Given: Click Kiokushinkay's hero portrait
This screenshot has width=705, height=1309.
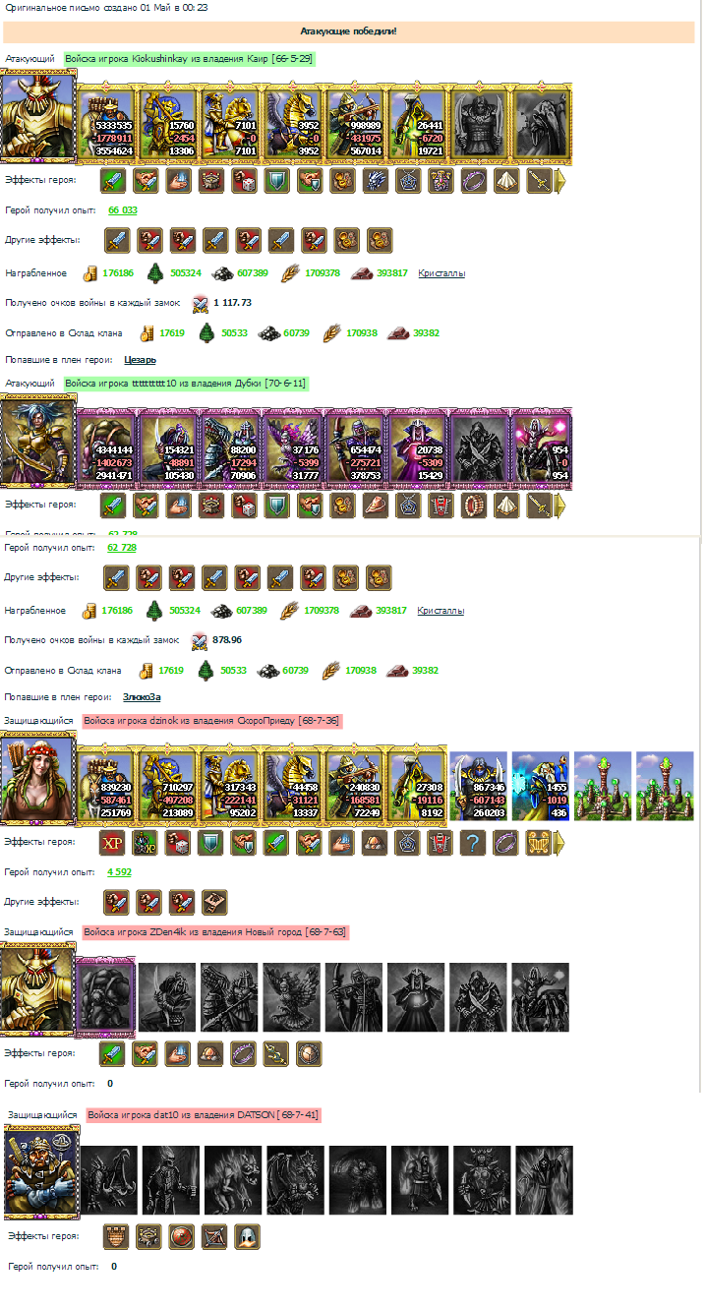Looking at the screenshot, I should pos(38,117).
